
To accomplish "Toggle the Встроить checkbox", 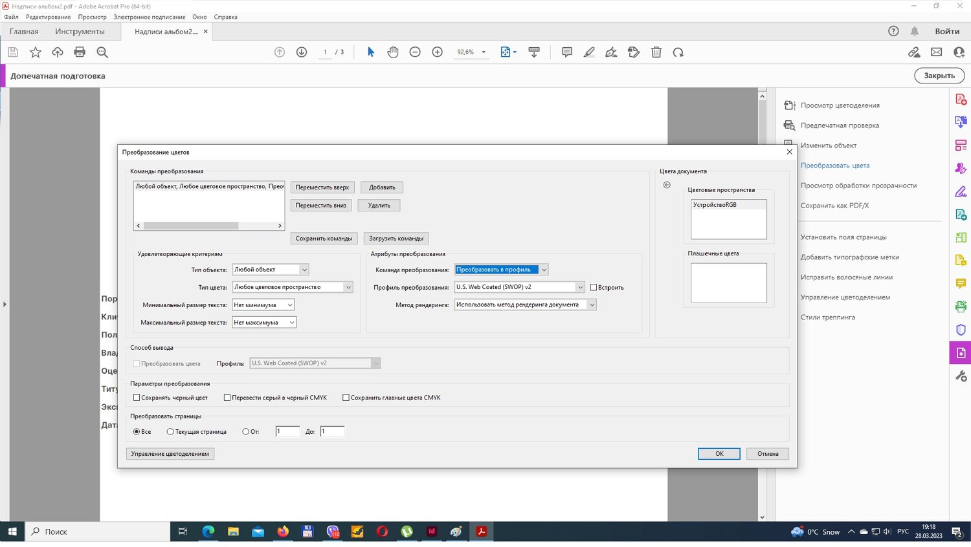I will coord(594,287).
